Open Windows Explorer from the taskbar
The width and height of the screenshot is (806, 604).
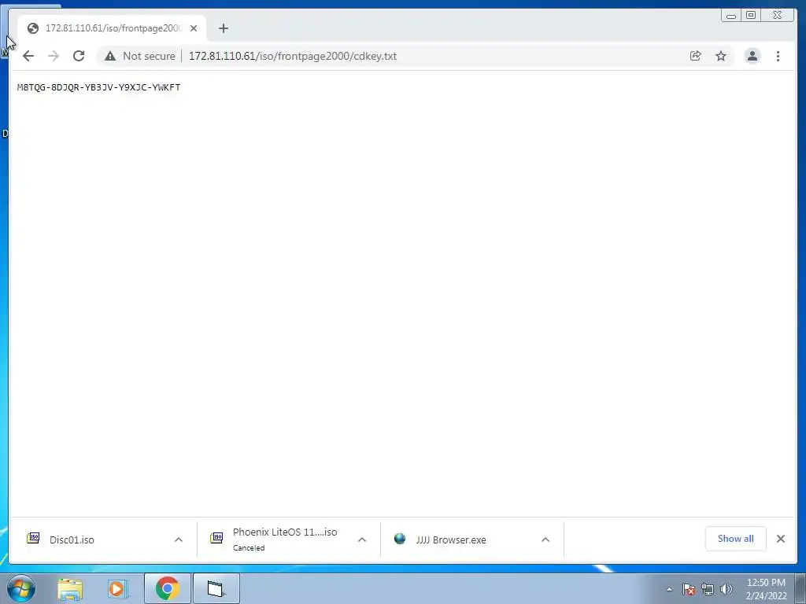tap(70, 588)
